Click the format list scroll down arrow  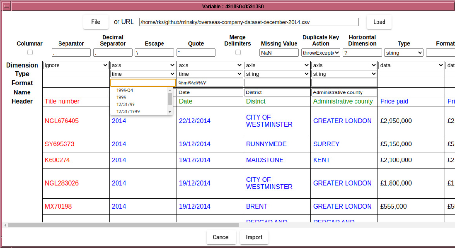pyautogui.click(x=170, y=112)
